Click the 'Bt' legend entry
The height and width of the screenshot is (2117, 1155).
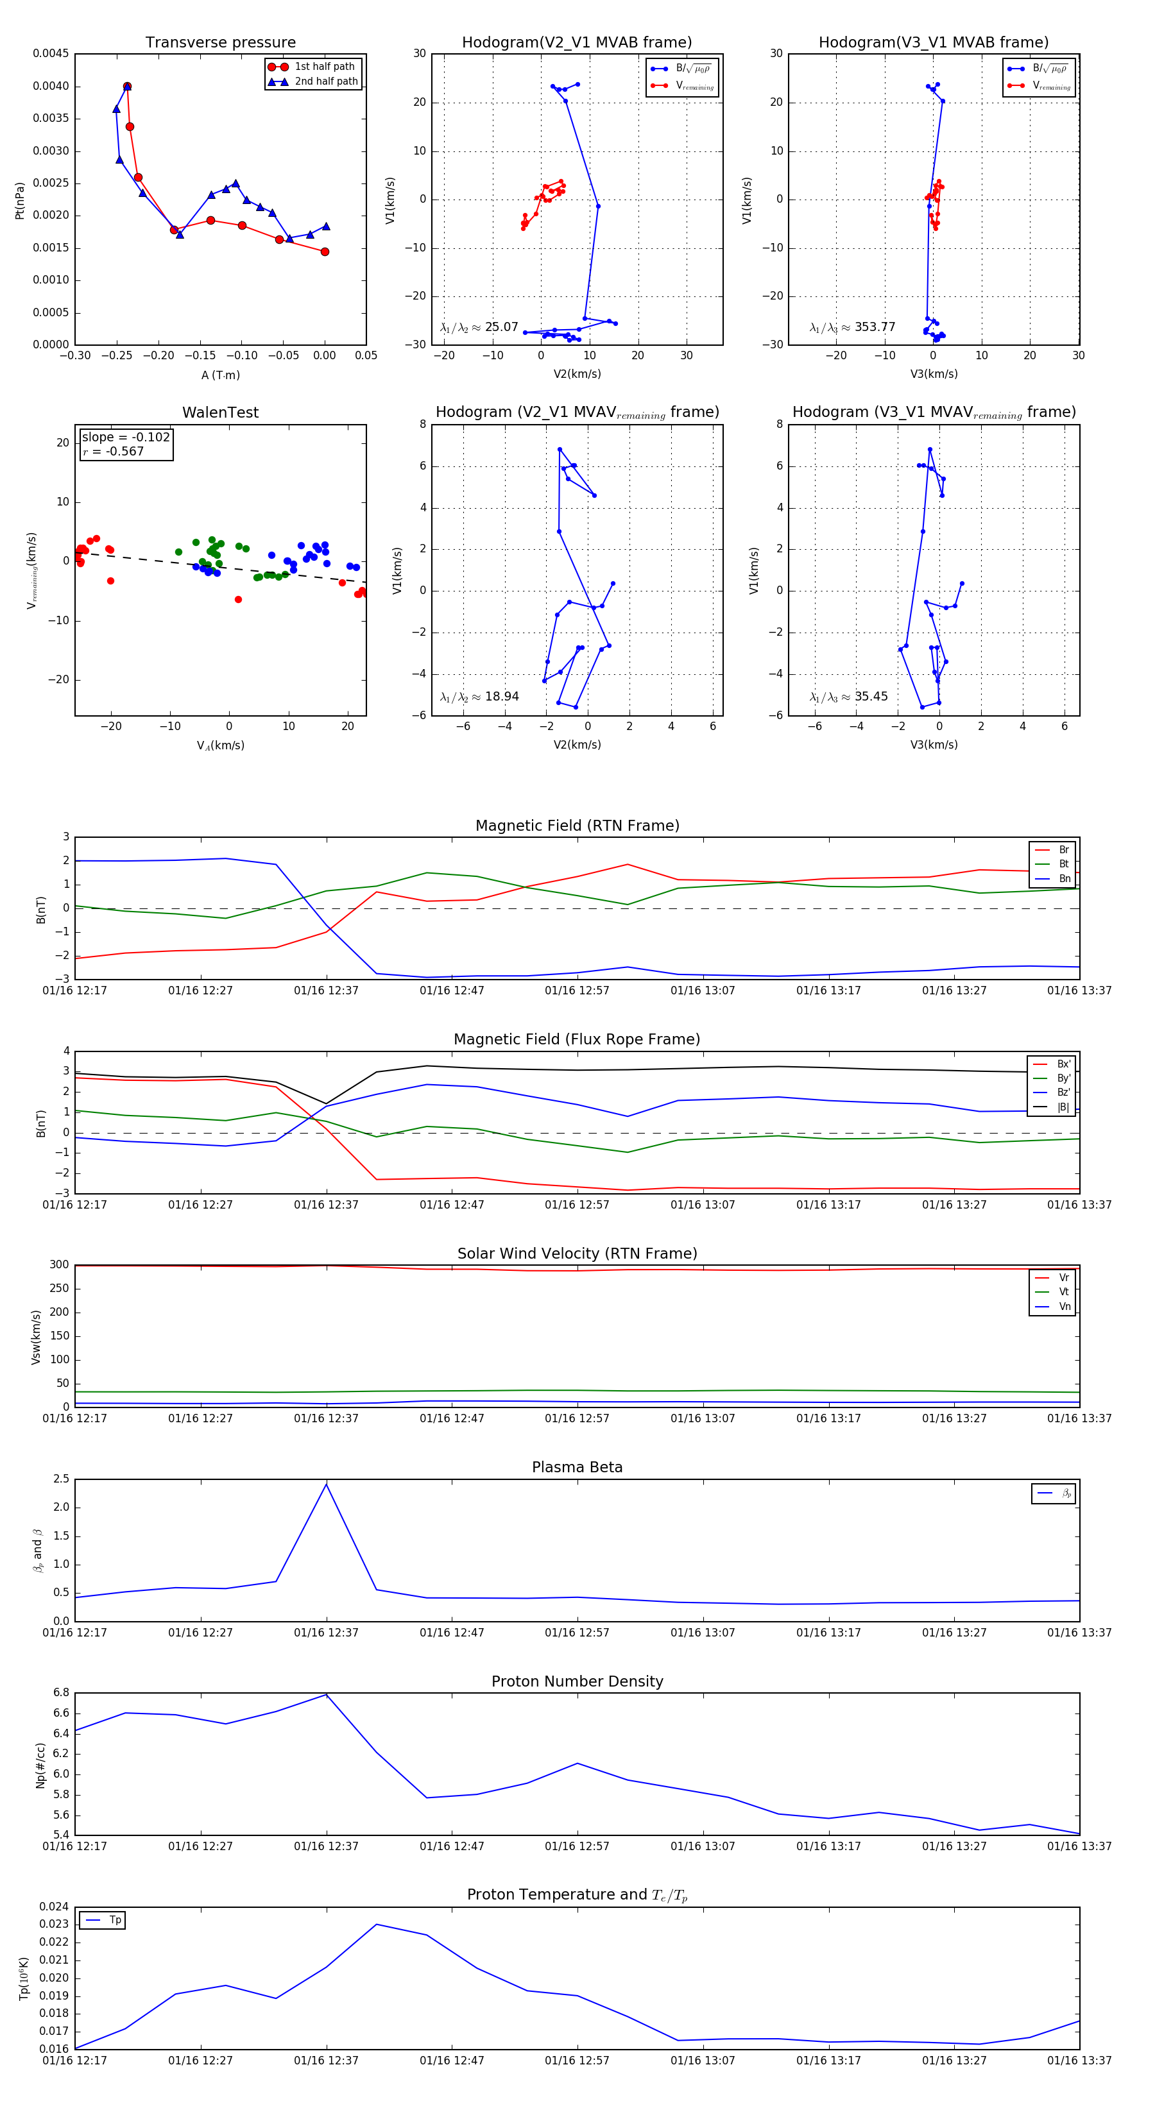click(x=1053, y=863)
